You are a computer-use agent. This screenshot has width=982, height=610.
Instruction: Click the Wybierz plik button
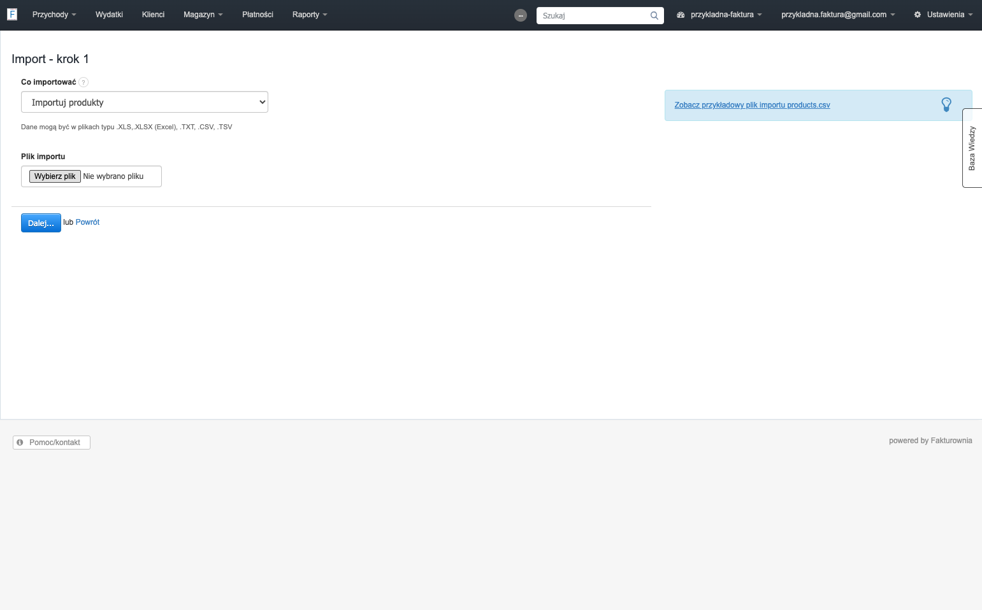(x=55, y=176)
